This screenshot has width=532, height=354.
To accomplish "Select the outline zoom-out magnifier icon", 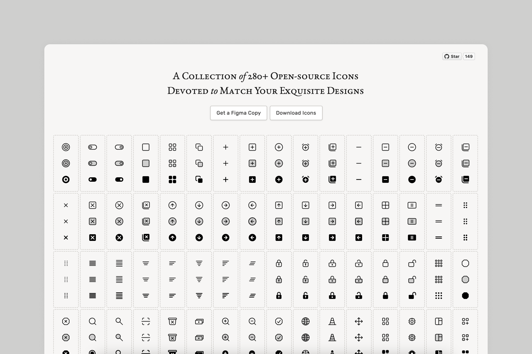I will (252, 321).
